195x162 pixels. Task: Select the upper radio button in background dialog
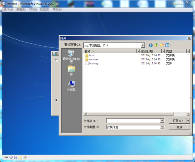click(x=56, y=60)
